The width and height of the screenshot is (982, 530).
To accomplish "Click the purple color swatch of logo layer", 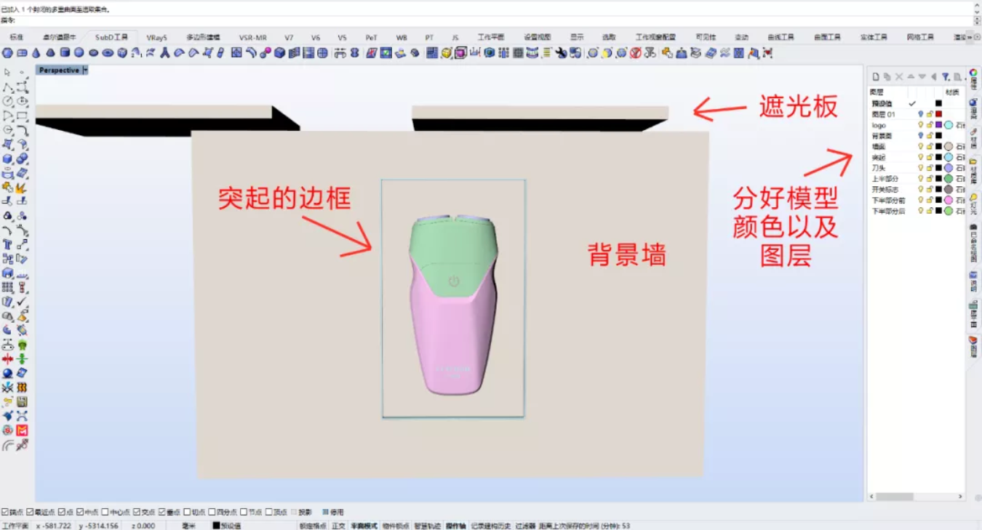I will pos(938,125).
